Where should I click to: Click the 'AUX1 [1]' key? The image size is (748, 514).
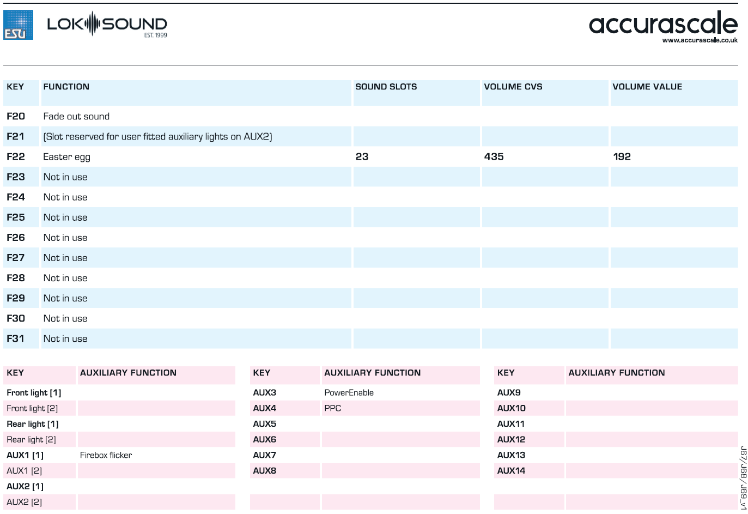coord(25,455)
